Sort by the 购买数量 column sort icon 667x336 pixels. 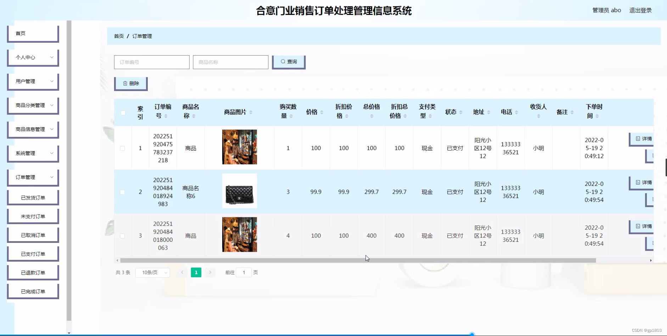pyautogui.click(x=291, y=116)
